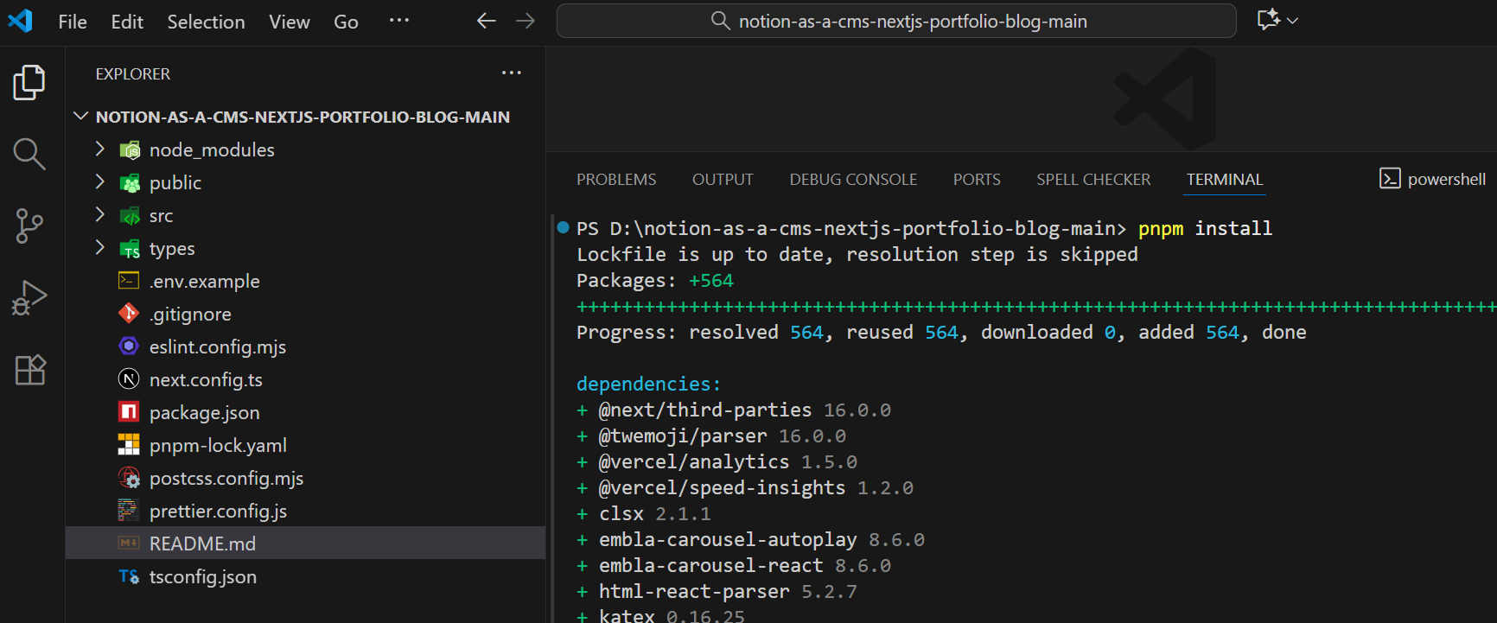This screenshot has width=1497, height=623.
Task: Click the 'pnpm install' command text
Action: [1205, 228]
